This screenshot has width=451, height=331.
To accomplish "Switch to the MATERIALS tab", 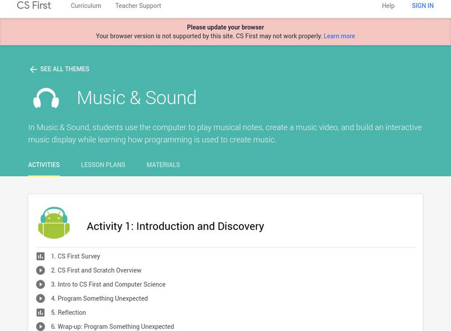I will tap(163, 165).
